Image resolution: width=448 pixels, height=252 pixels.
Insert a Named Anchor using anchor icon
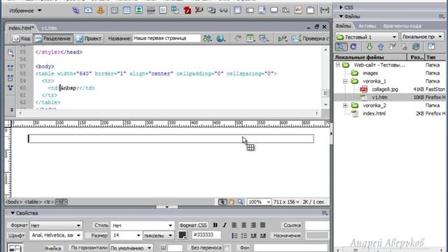click(x=101, y=10)
